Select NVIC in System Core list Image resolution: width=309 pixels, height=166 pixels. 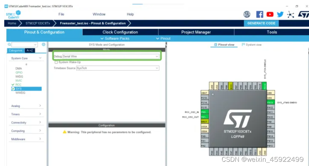point(19,81)
